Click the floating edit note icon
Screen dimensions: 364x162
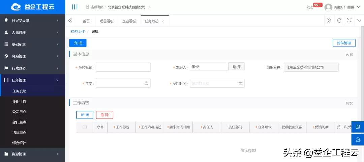point(358,127)
